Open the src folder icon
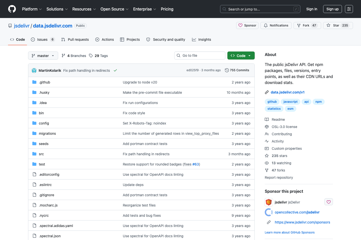Viewport: 361px width, 240px height. tap(34, 154)
